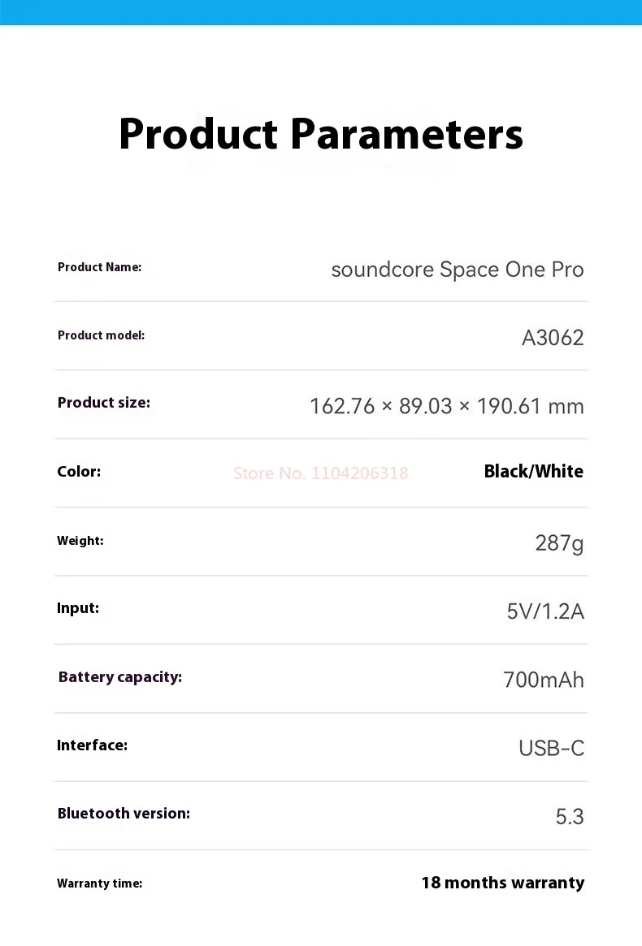
Task: Click the USB-C interface value
Action: tap(552, 749)
